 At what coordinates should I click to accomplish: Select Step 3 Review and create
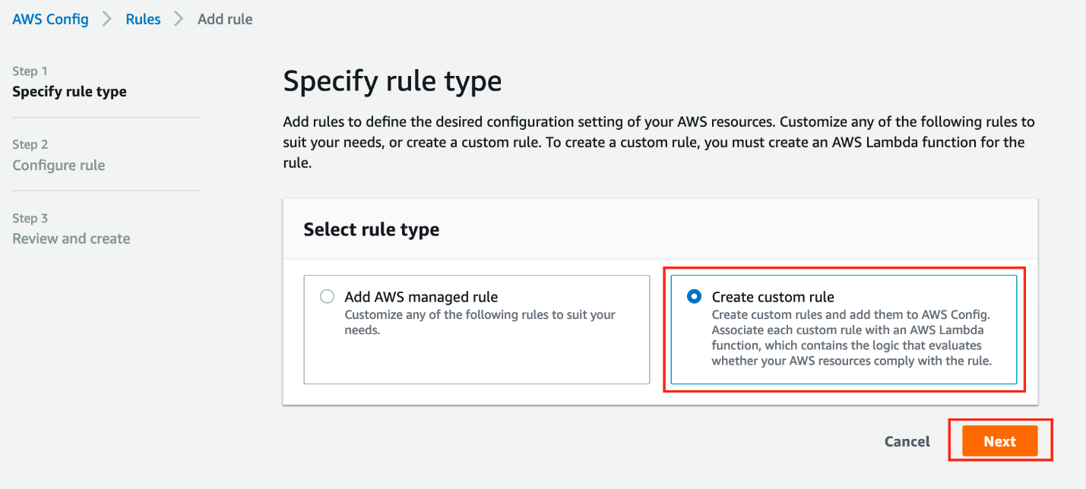[x=71, y=229]
